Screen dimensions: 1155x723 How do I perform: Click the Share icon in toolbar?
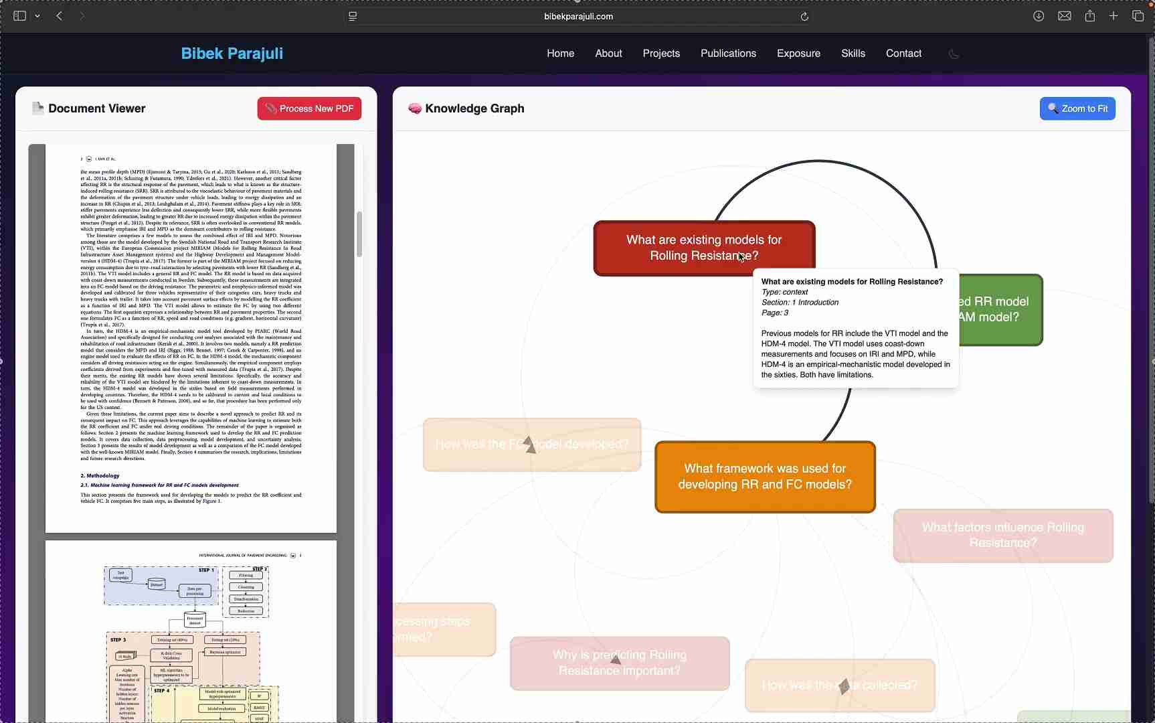1089,16
